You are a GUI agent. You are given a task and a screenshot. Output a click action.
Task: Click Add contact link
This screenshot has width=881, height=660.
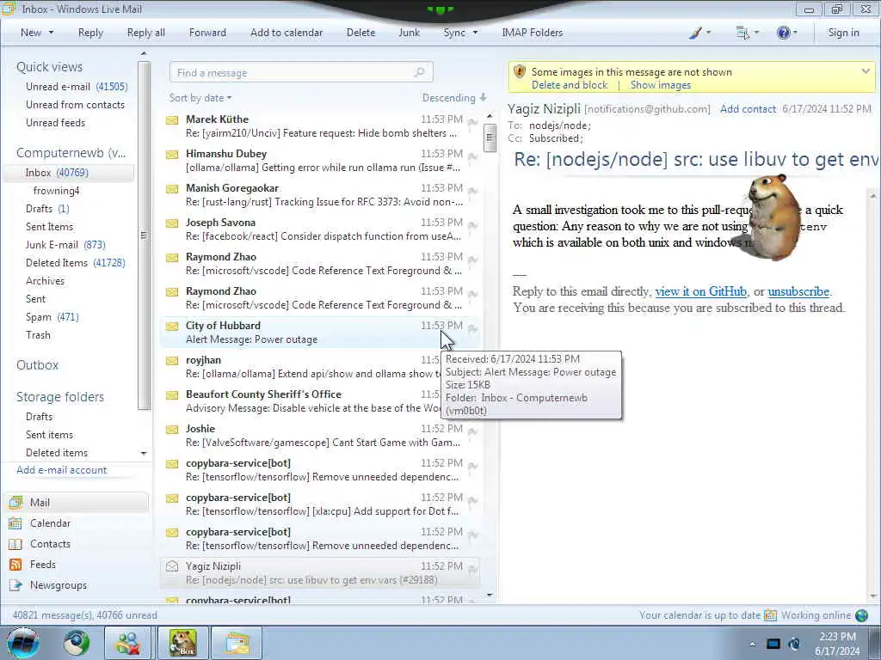point(748,109)
